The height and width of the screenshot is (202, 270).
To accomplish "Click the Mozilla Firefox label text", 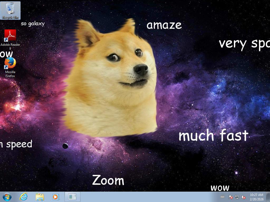I will pyautogui.click(x=10, y=74).
